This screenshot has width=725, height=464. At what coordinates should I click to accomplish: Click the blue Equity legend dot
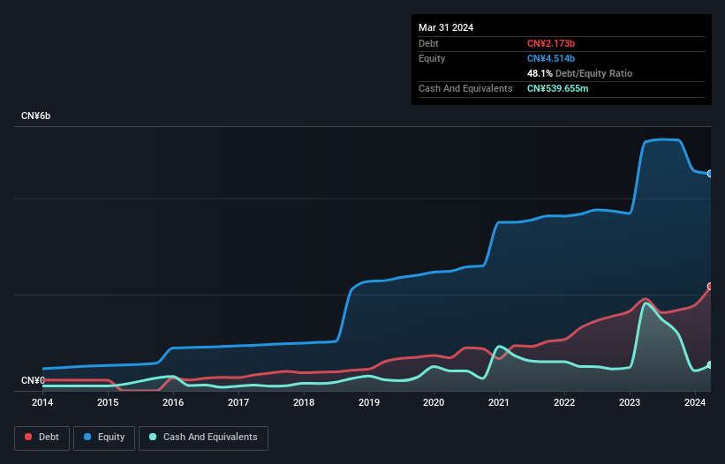click(87, 437)
